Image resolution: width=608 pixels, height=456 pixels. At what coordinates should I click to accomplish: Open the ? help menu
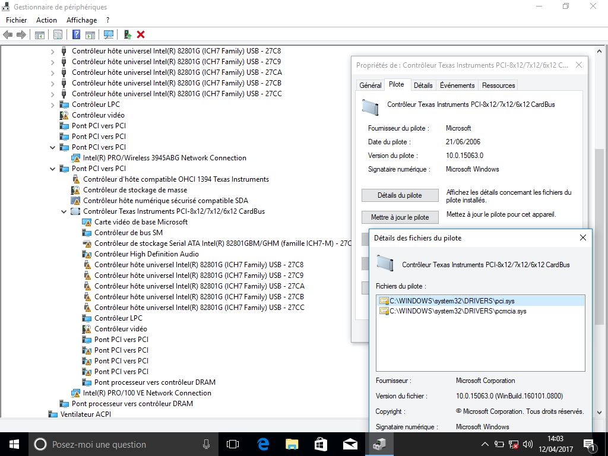click(108, 20)
